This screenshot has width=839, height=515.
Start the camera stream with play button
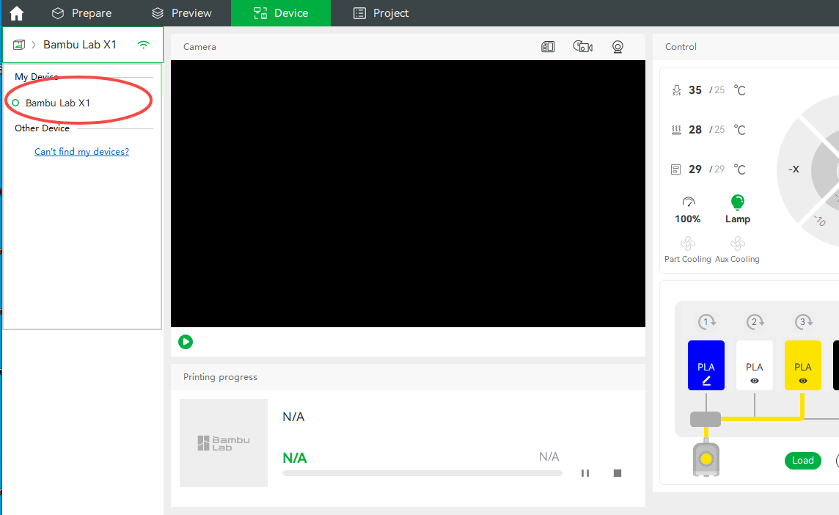pos(186,342)
